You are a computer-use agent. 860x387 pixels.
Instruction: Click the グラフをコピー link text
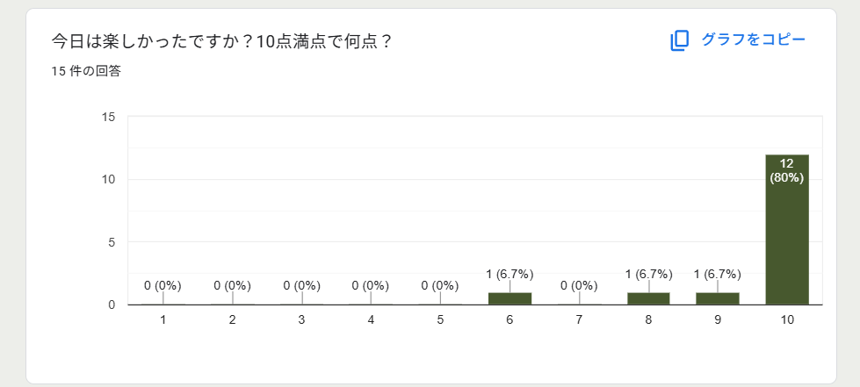754,39
